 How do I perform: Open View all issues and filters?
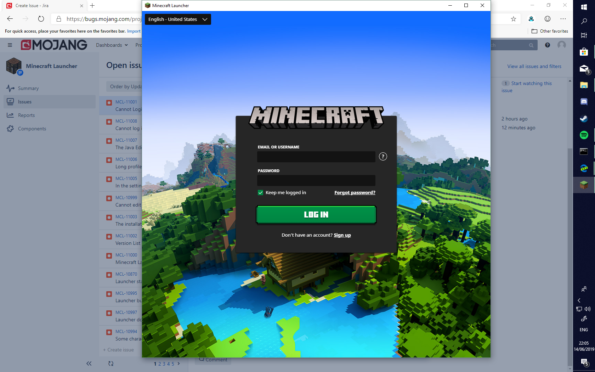tap(534, 66)
